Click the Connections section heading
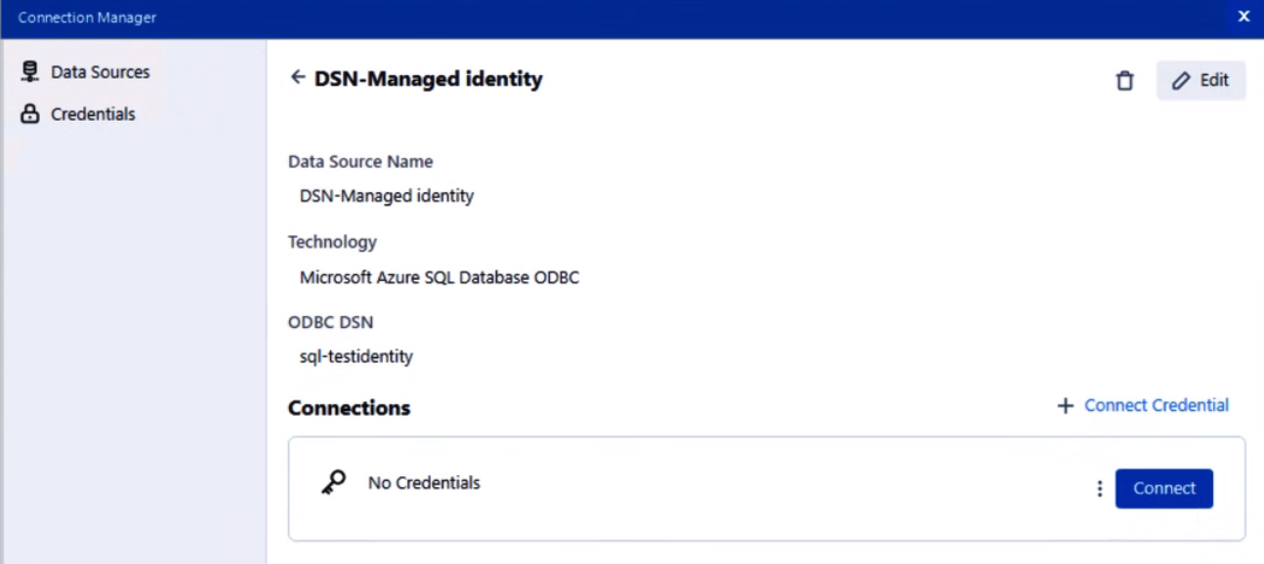This screenshot has width=1264, height=564. [x=349, y=408]
